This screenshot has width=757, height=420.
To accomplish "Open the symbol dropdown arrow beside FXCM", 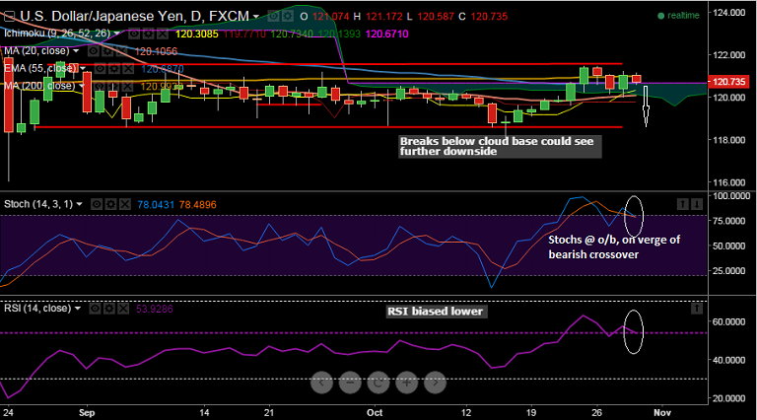I will [256, 17].
